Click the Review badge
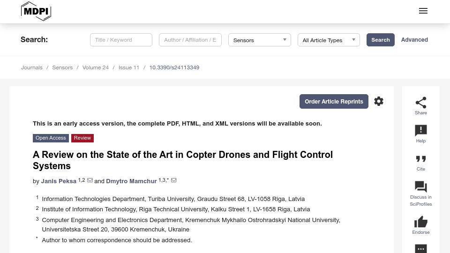The height and width of the screenshot is (253, 450). click(82, 138)
